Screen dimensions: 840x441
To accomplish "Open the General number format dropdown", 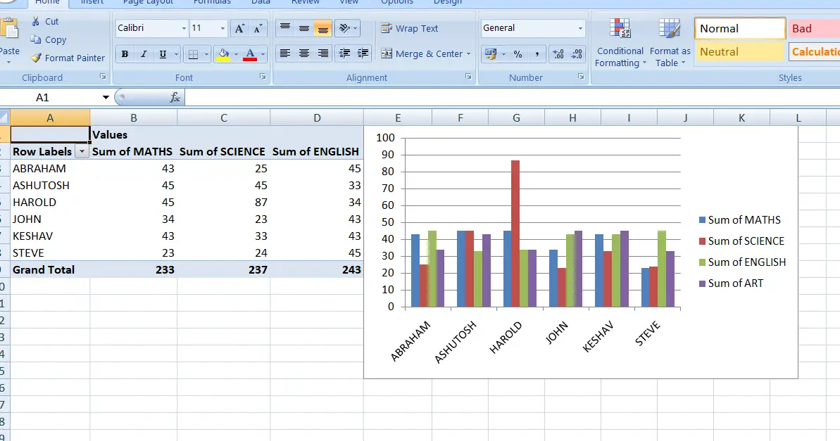I will click(x=580, y=28).
